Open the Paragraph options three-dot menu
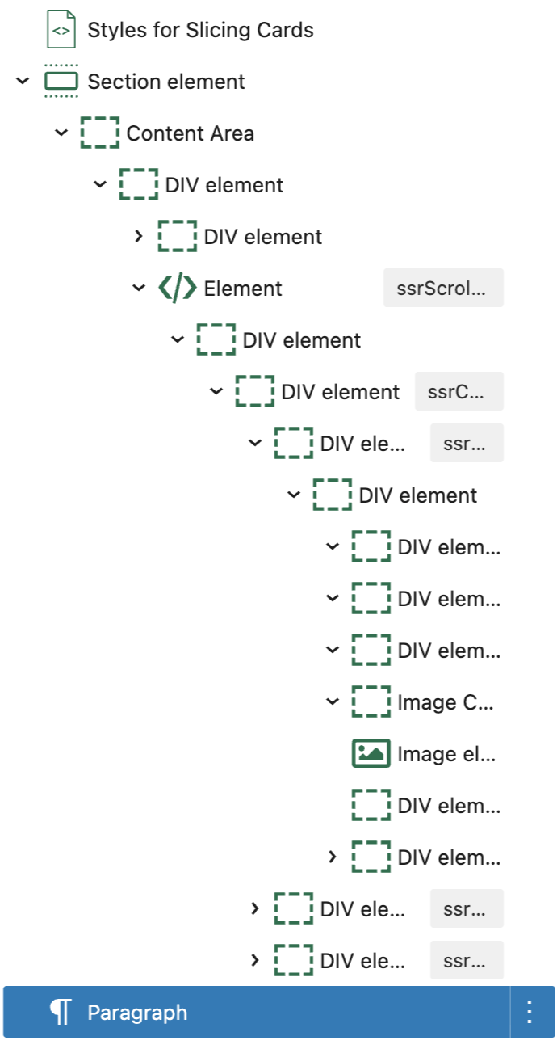Image resolution: width=557 pixels, height=1049 pixels. pos(530,1012)
